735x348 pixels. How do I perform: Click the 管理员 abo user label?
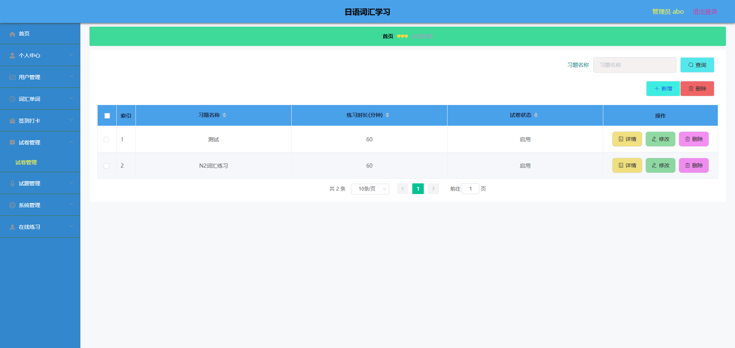click(x=668, y=12)
